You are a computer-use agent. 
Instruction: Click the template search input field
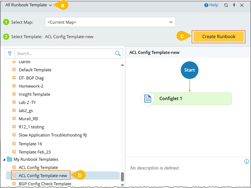click(x=65, y=53)
